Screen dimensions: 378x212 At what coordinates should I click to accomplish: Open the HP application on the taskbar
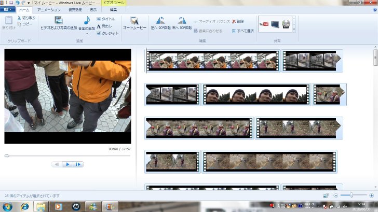(76, 207)
